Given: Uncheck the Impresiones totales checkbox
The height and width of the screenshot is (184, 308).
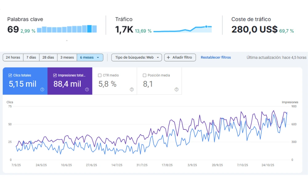Looking at the screenshot, I should [x=55, y=75].
